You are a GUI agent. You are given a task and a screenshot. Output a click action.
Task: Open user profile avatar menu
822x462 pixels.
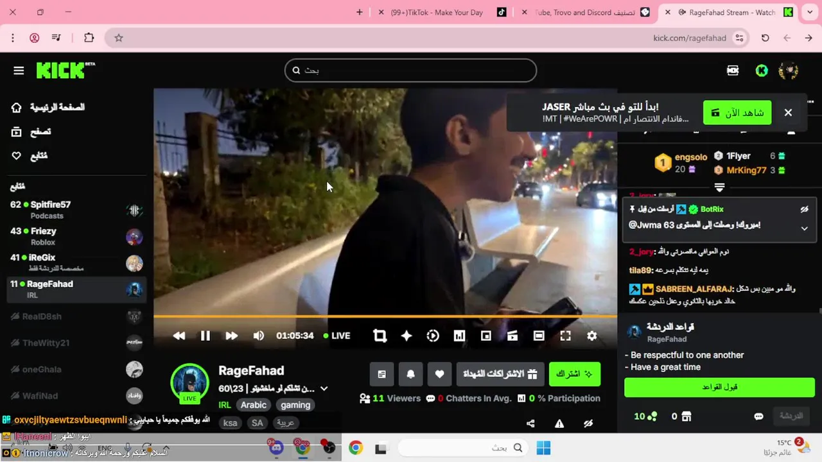click(789, 71)
